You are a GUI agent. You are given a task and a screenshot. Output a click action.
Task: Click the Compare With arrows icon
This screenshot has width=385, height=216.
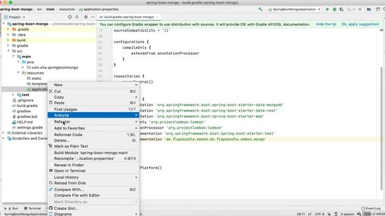pyautogui.click(x=51, y=190)
